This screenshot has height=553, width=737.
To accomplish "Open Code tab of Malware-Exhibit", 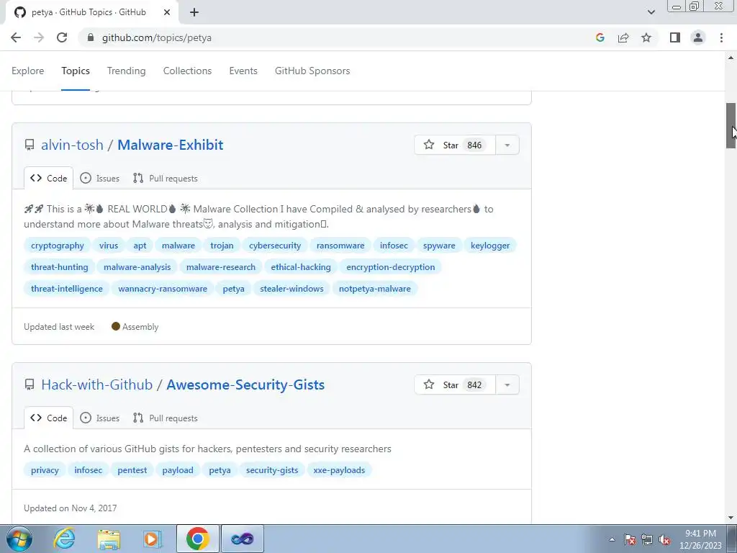I will coord(48,179).
